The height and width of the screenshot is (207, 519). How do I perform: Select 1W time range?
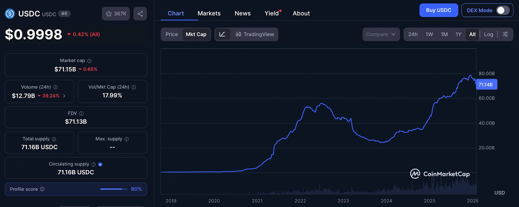tap(429, 34)
